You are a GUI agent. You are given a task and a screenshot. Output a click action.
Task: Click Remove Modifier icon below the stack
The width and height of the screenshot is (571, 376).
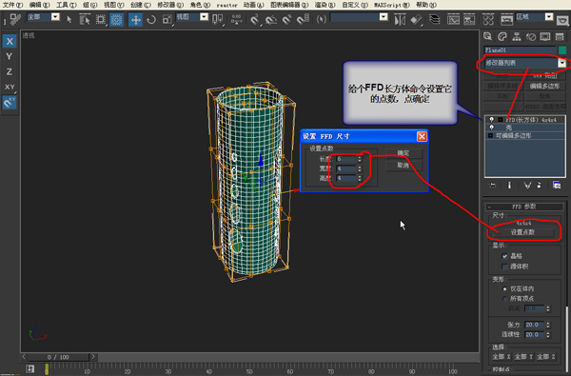pyautogui.click(x=540, y=186)
